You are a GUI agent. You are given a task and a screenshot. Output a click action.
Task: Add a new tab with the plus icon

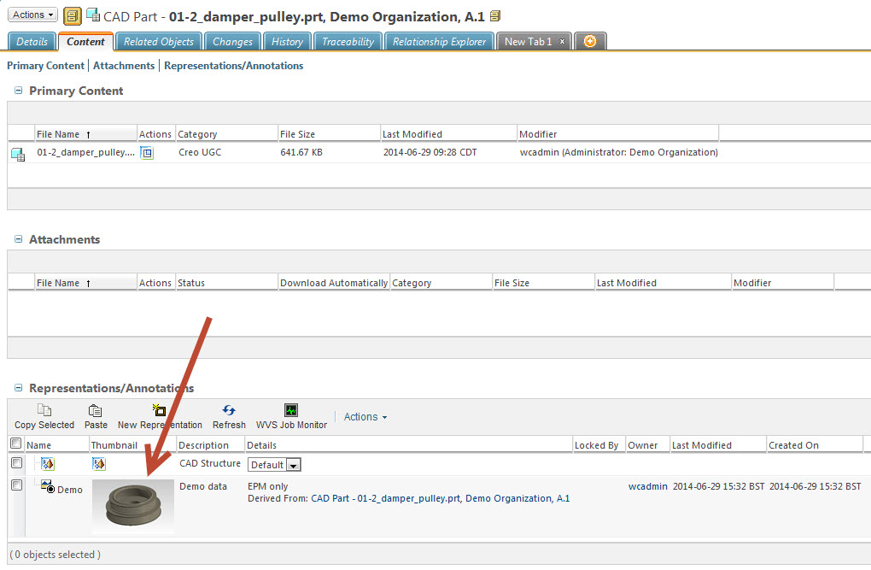click(590, 42)
